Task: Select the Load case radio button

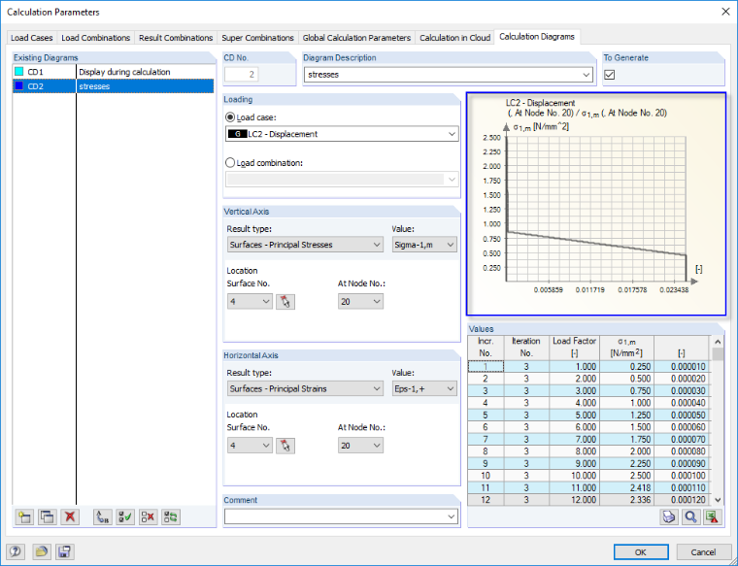Action: click(x=230, y=117)
